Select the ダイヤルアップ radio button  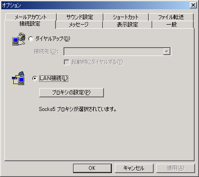point(31,39)
